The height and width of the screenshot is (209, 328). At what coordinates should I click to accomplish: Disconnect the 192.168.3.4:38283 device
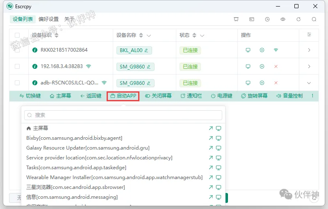[276, 66]
